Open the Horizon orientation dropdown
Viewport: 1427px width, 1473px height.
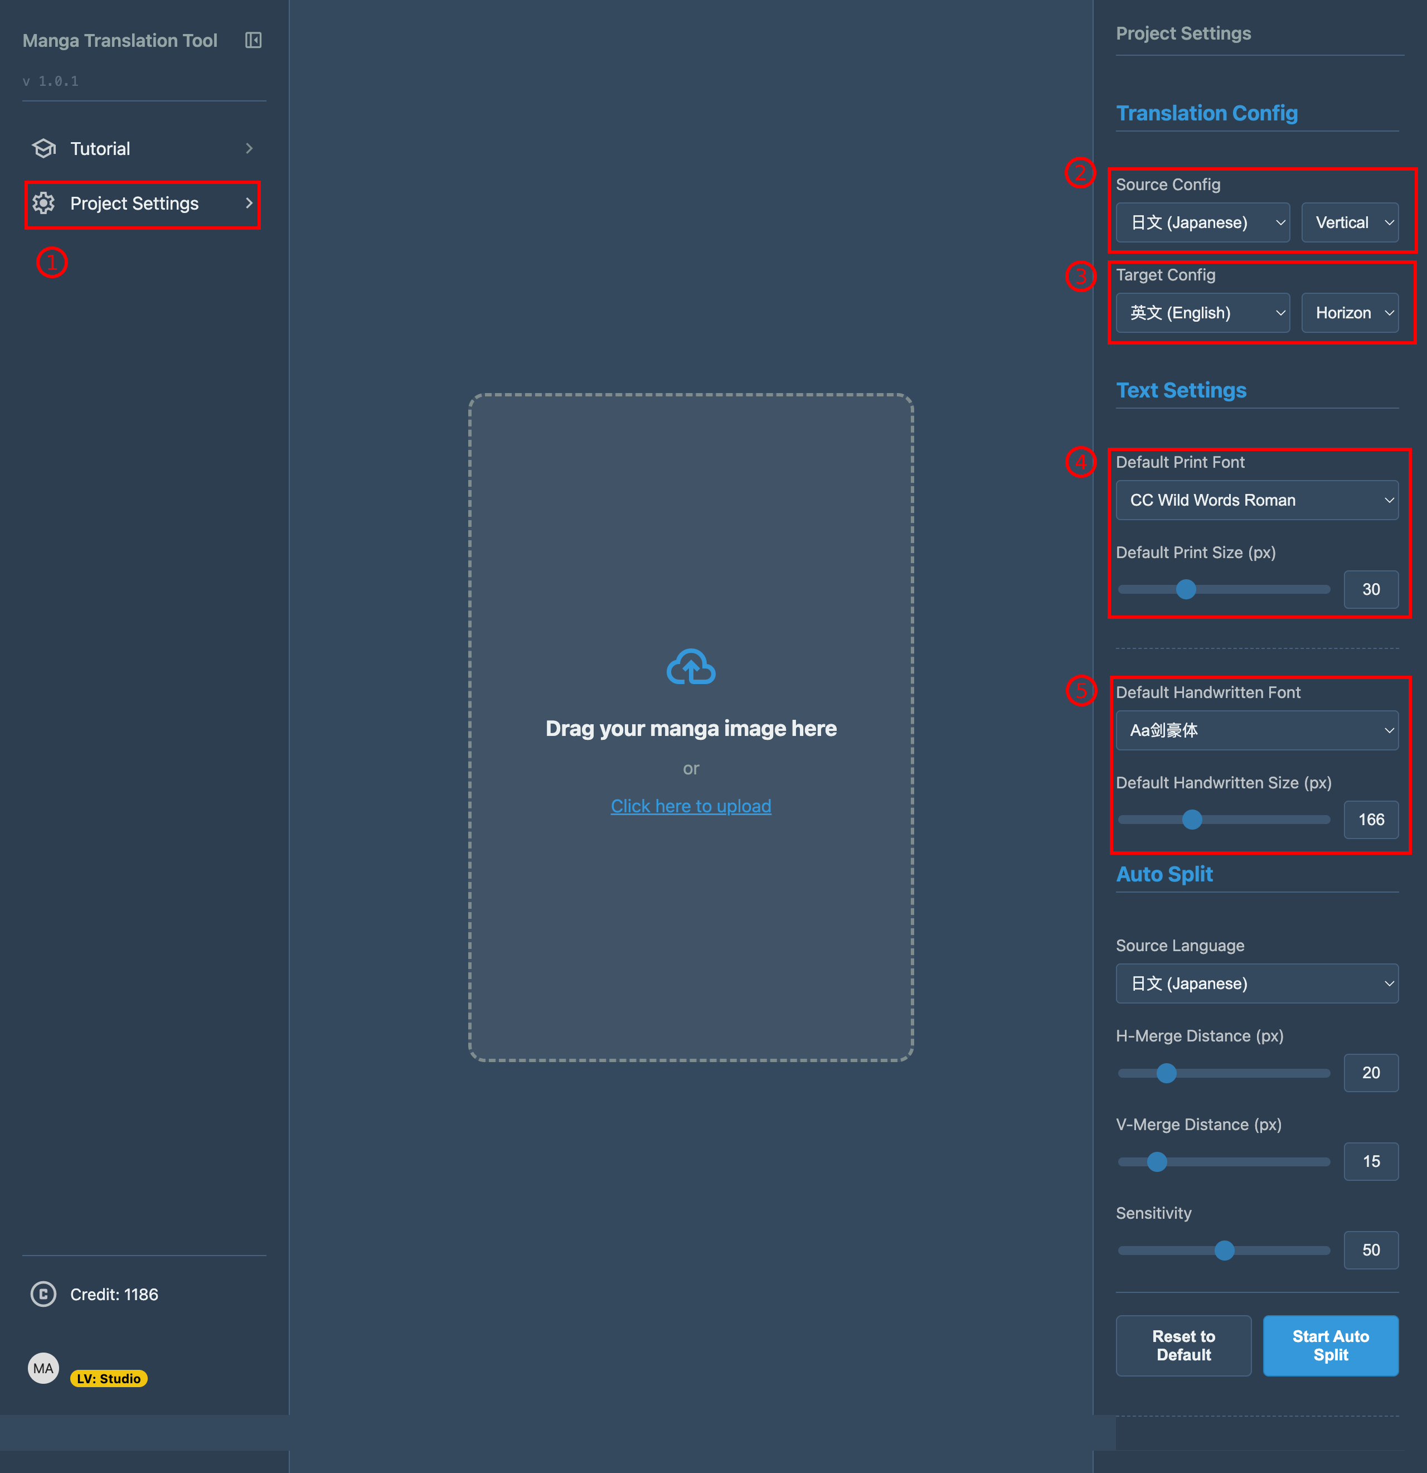pos(1350,313)
